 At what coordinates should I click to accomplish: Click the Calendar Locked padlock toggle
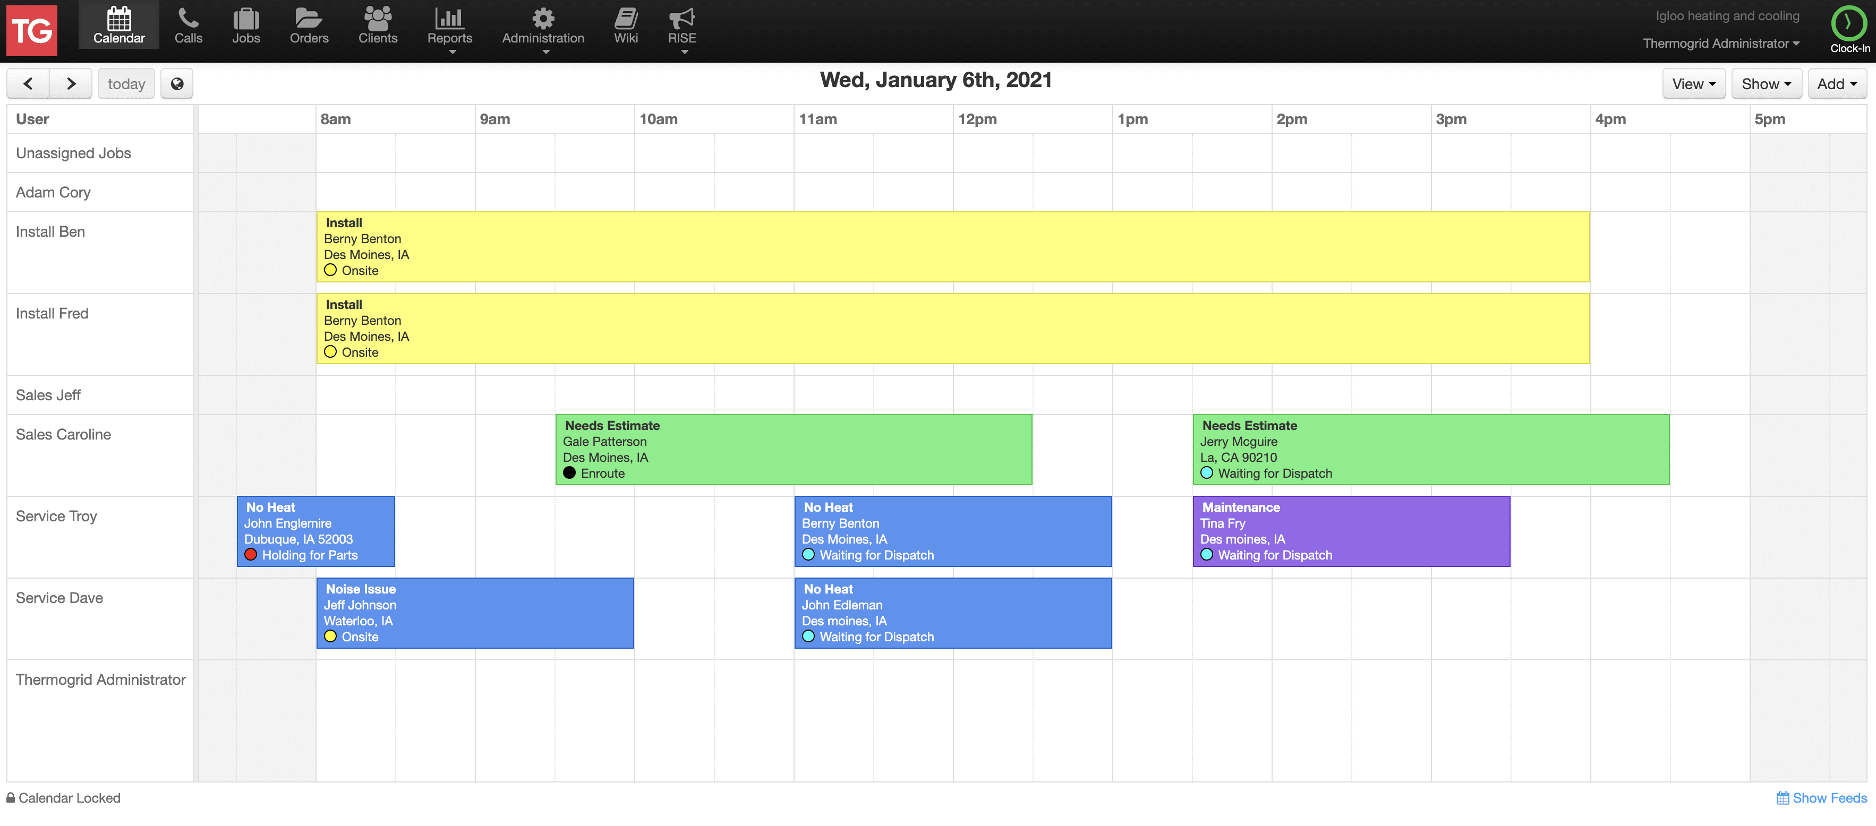[11, 798]
